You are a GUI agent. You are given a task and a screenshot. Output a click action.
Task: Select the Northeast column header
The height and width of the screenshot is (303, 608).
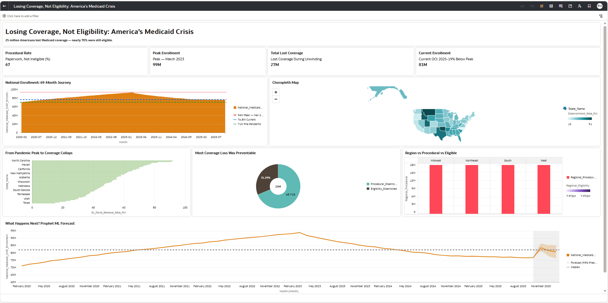click(x=472, y=161)
